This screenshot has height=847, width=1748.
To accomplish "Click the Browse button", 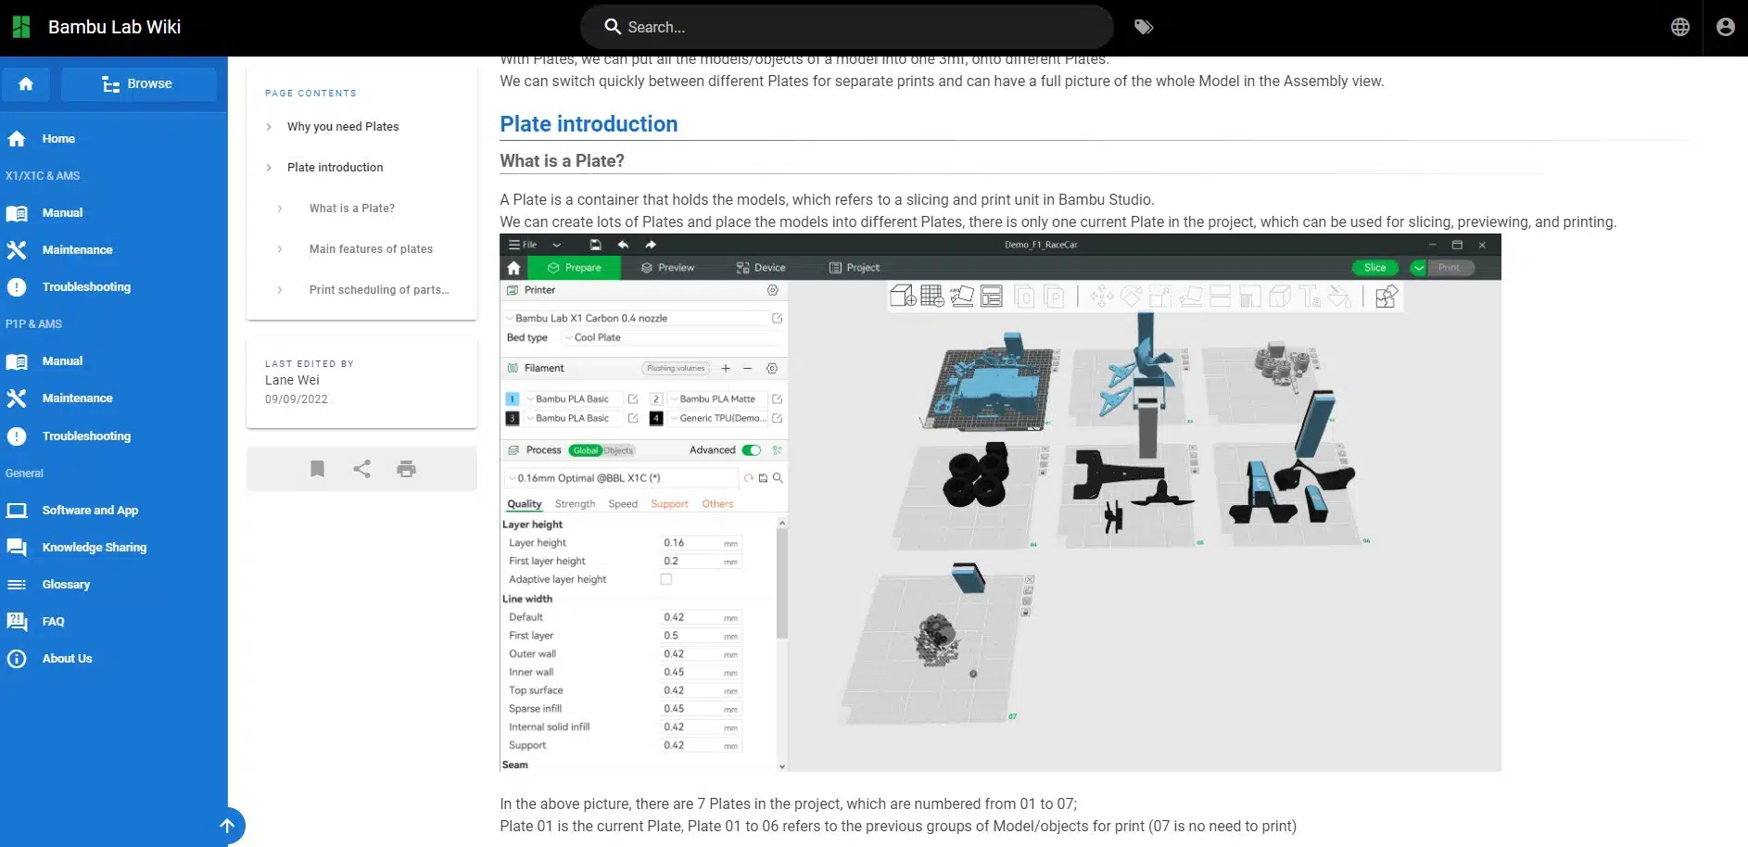I will tap(138, 84).
